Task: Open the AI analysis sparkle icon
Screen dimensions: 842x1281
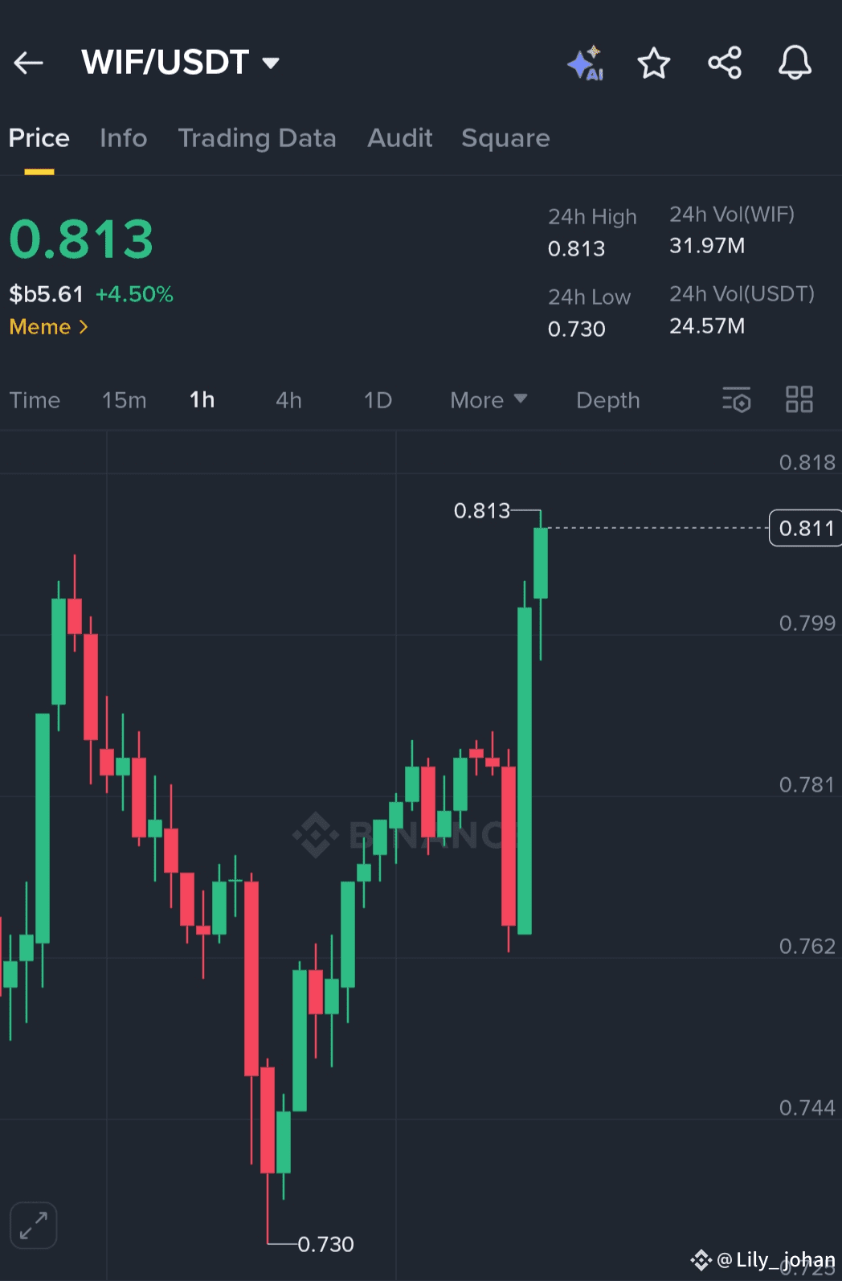Action: [586, 63]
